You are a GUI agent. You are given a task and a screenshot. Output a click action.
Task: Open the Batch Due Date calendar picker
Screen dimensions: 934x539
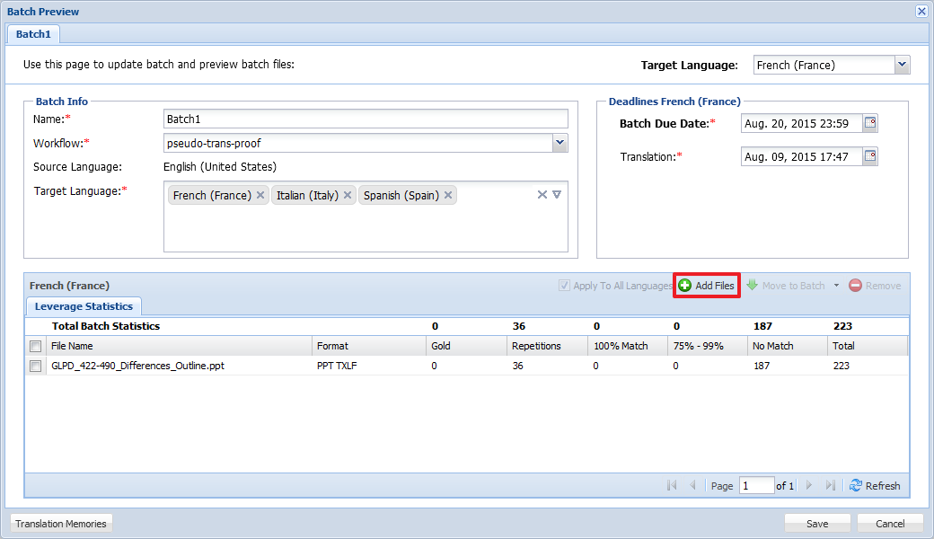coord(869,123)
